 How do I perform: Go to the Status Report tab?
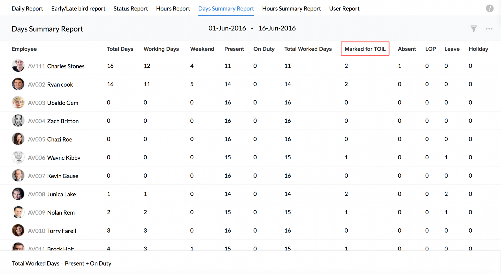click(x=131, y=8)
